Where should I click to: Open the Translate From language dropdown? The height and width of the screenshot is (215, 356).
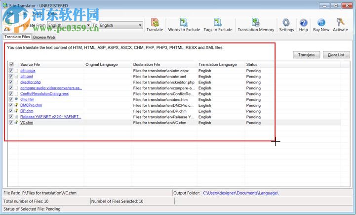[x=69, y=25]
